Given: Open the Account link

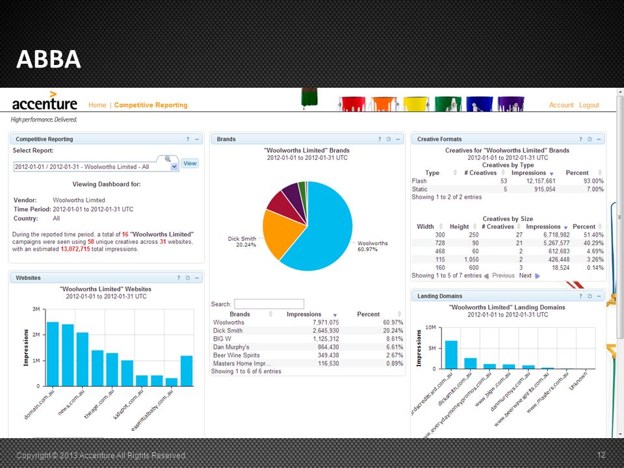Looking at the screenshot, I should click(x=561, y=105).
